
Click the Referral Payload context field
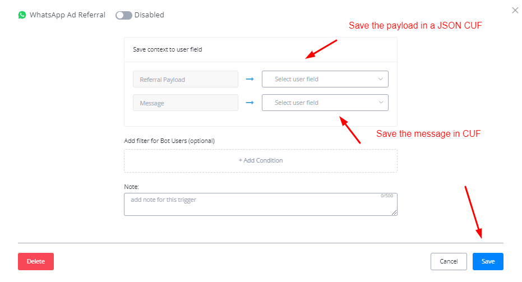186,80
